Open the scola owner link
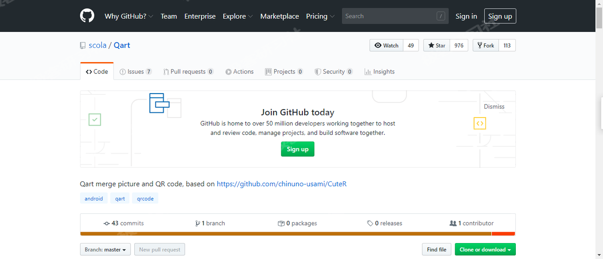This screenshot has width=603, height=259. [98, 46]
